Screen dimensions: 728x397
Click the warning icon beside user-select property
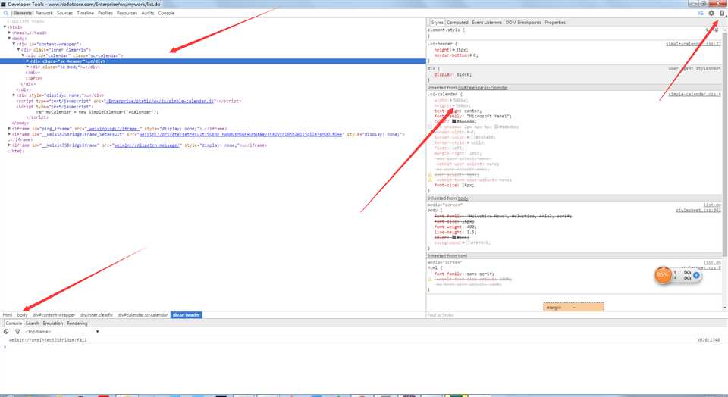coord(430,174)
